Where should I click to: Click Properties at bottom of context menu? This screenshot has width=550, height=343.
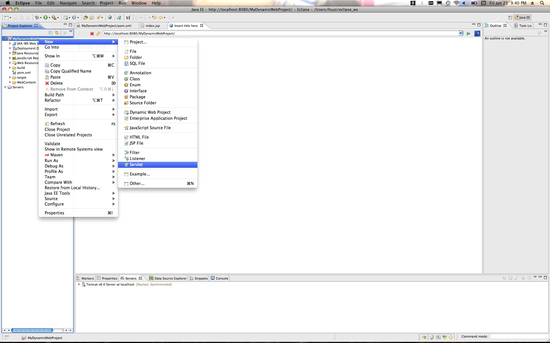[78, 213]
